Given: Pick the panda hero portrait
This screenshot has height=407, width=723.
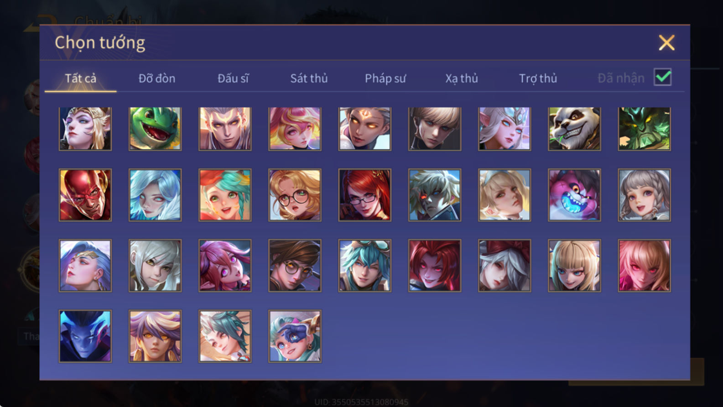Looking at the screenshot, I should 574,129.
